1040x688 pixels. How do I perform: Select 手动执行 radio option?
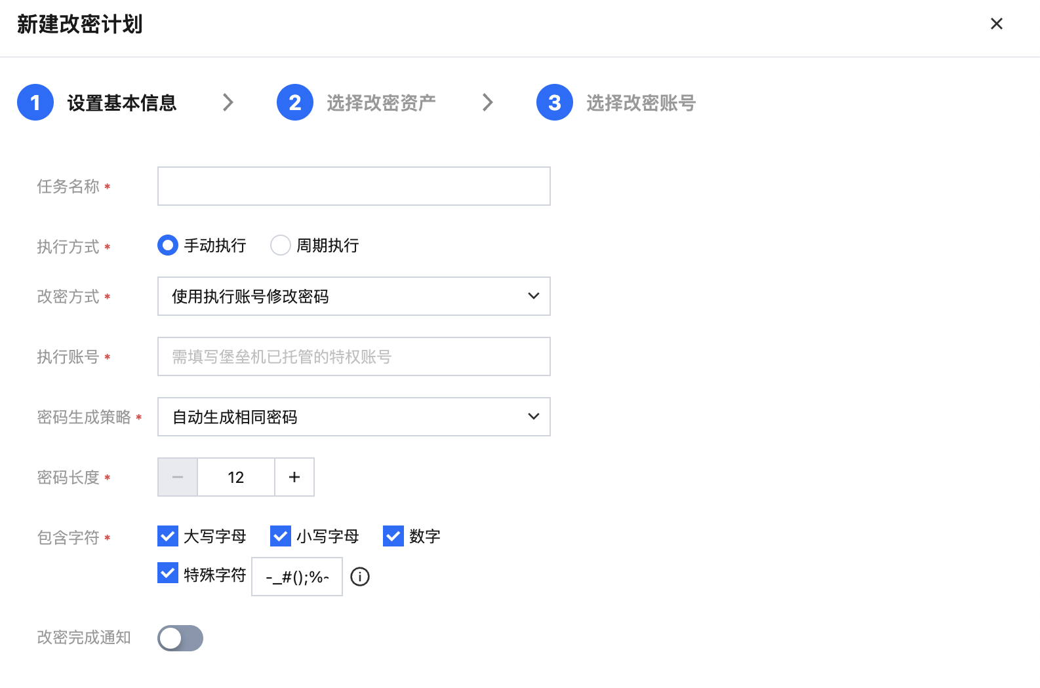click(x=168, y=245)
